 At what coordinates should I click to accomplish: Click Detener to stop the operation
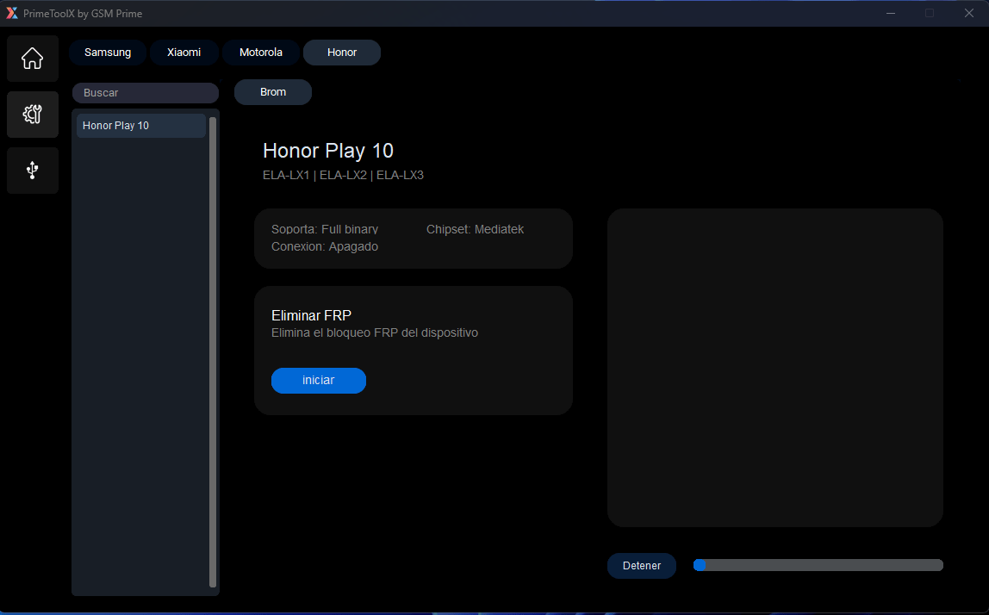[x=641, y=565]
